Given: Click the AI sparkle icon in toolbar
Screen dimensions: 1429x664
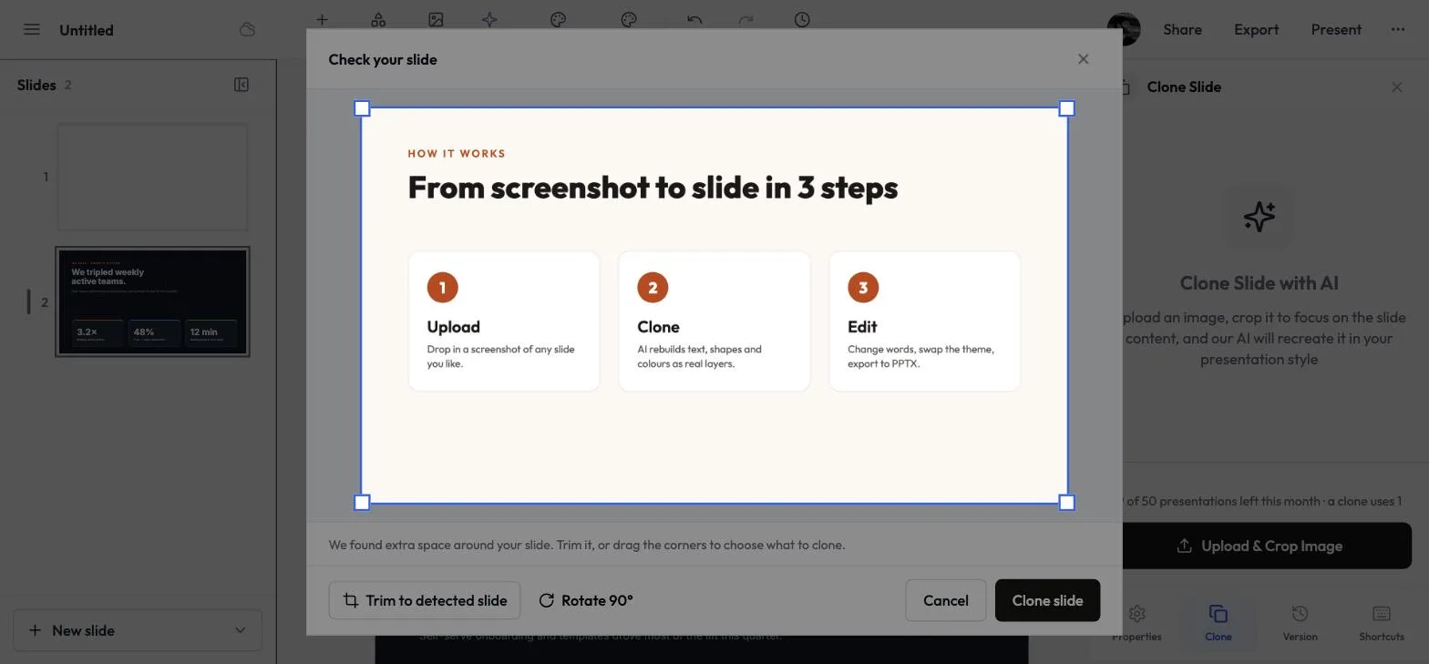Looking at the screenshot, I should pyautogui.click(x=489, y=19).
